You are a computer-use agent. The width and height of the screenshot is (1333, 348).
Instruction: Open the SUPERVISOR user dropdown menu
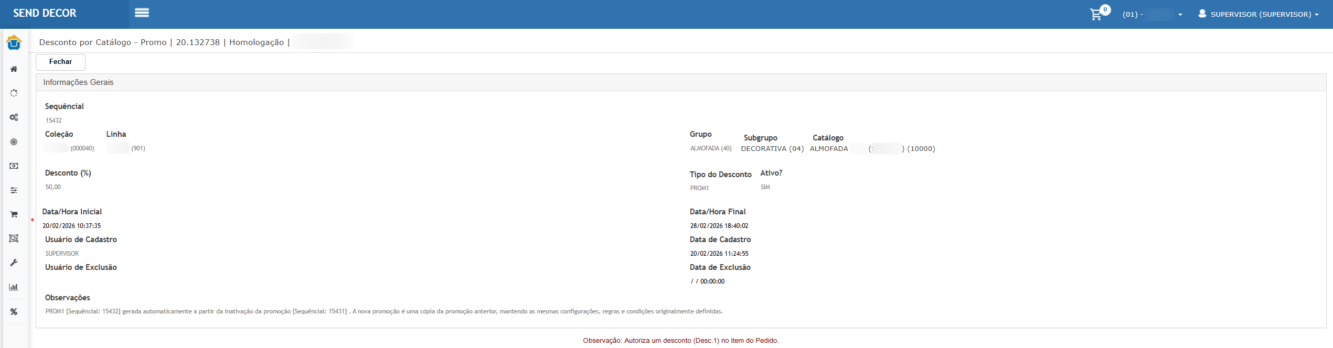1258,15
